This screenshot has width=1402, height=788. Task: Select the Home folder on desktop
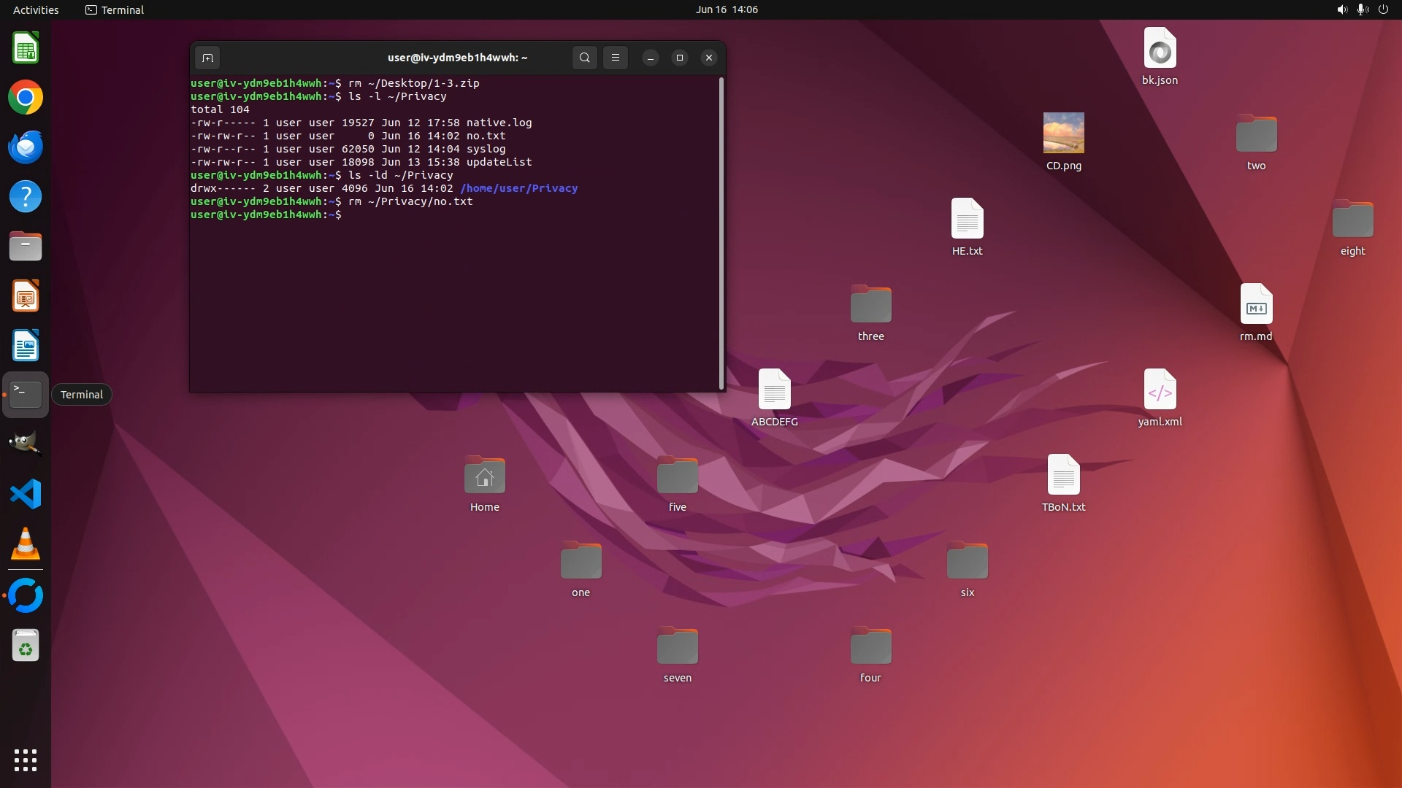(484, 477)
